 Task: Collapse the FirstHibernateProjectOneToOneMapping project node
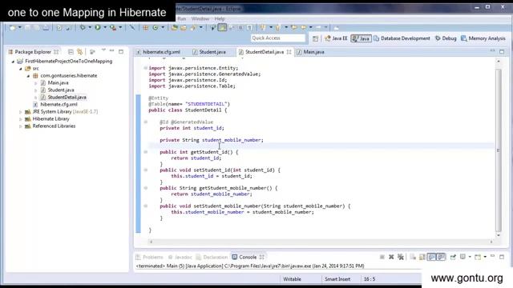13,62
